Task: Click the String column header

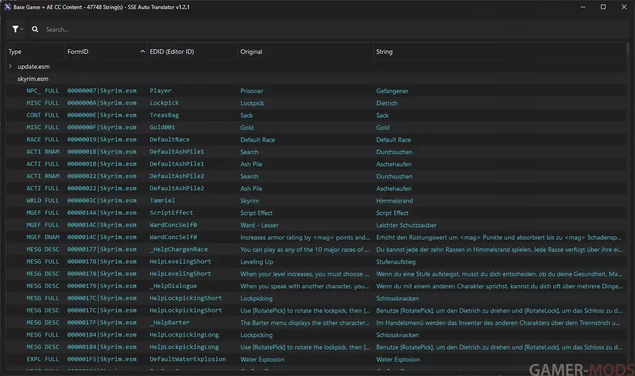Action: tap(384, 52)
